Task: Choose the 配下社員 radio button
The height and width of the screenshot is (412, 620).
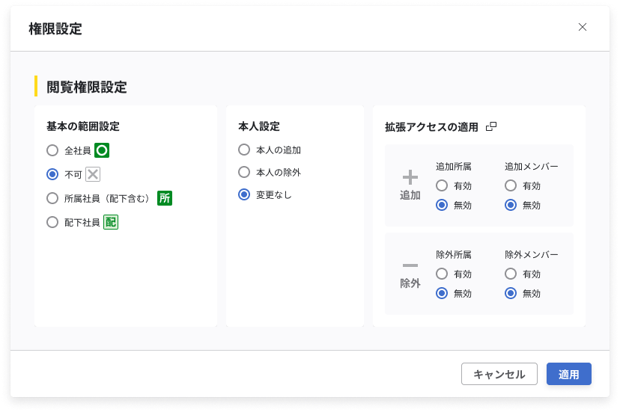Action: [x=52, y=222]
